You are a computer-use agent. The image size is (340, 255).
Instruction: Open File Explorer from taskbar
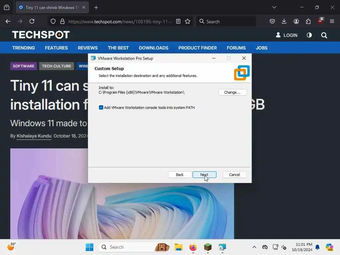(x=179, y=247)
